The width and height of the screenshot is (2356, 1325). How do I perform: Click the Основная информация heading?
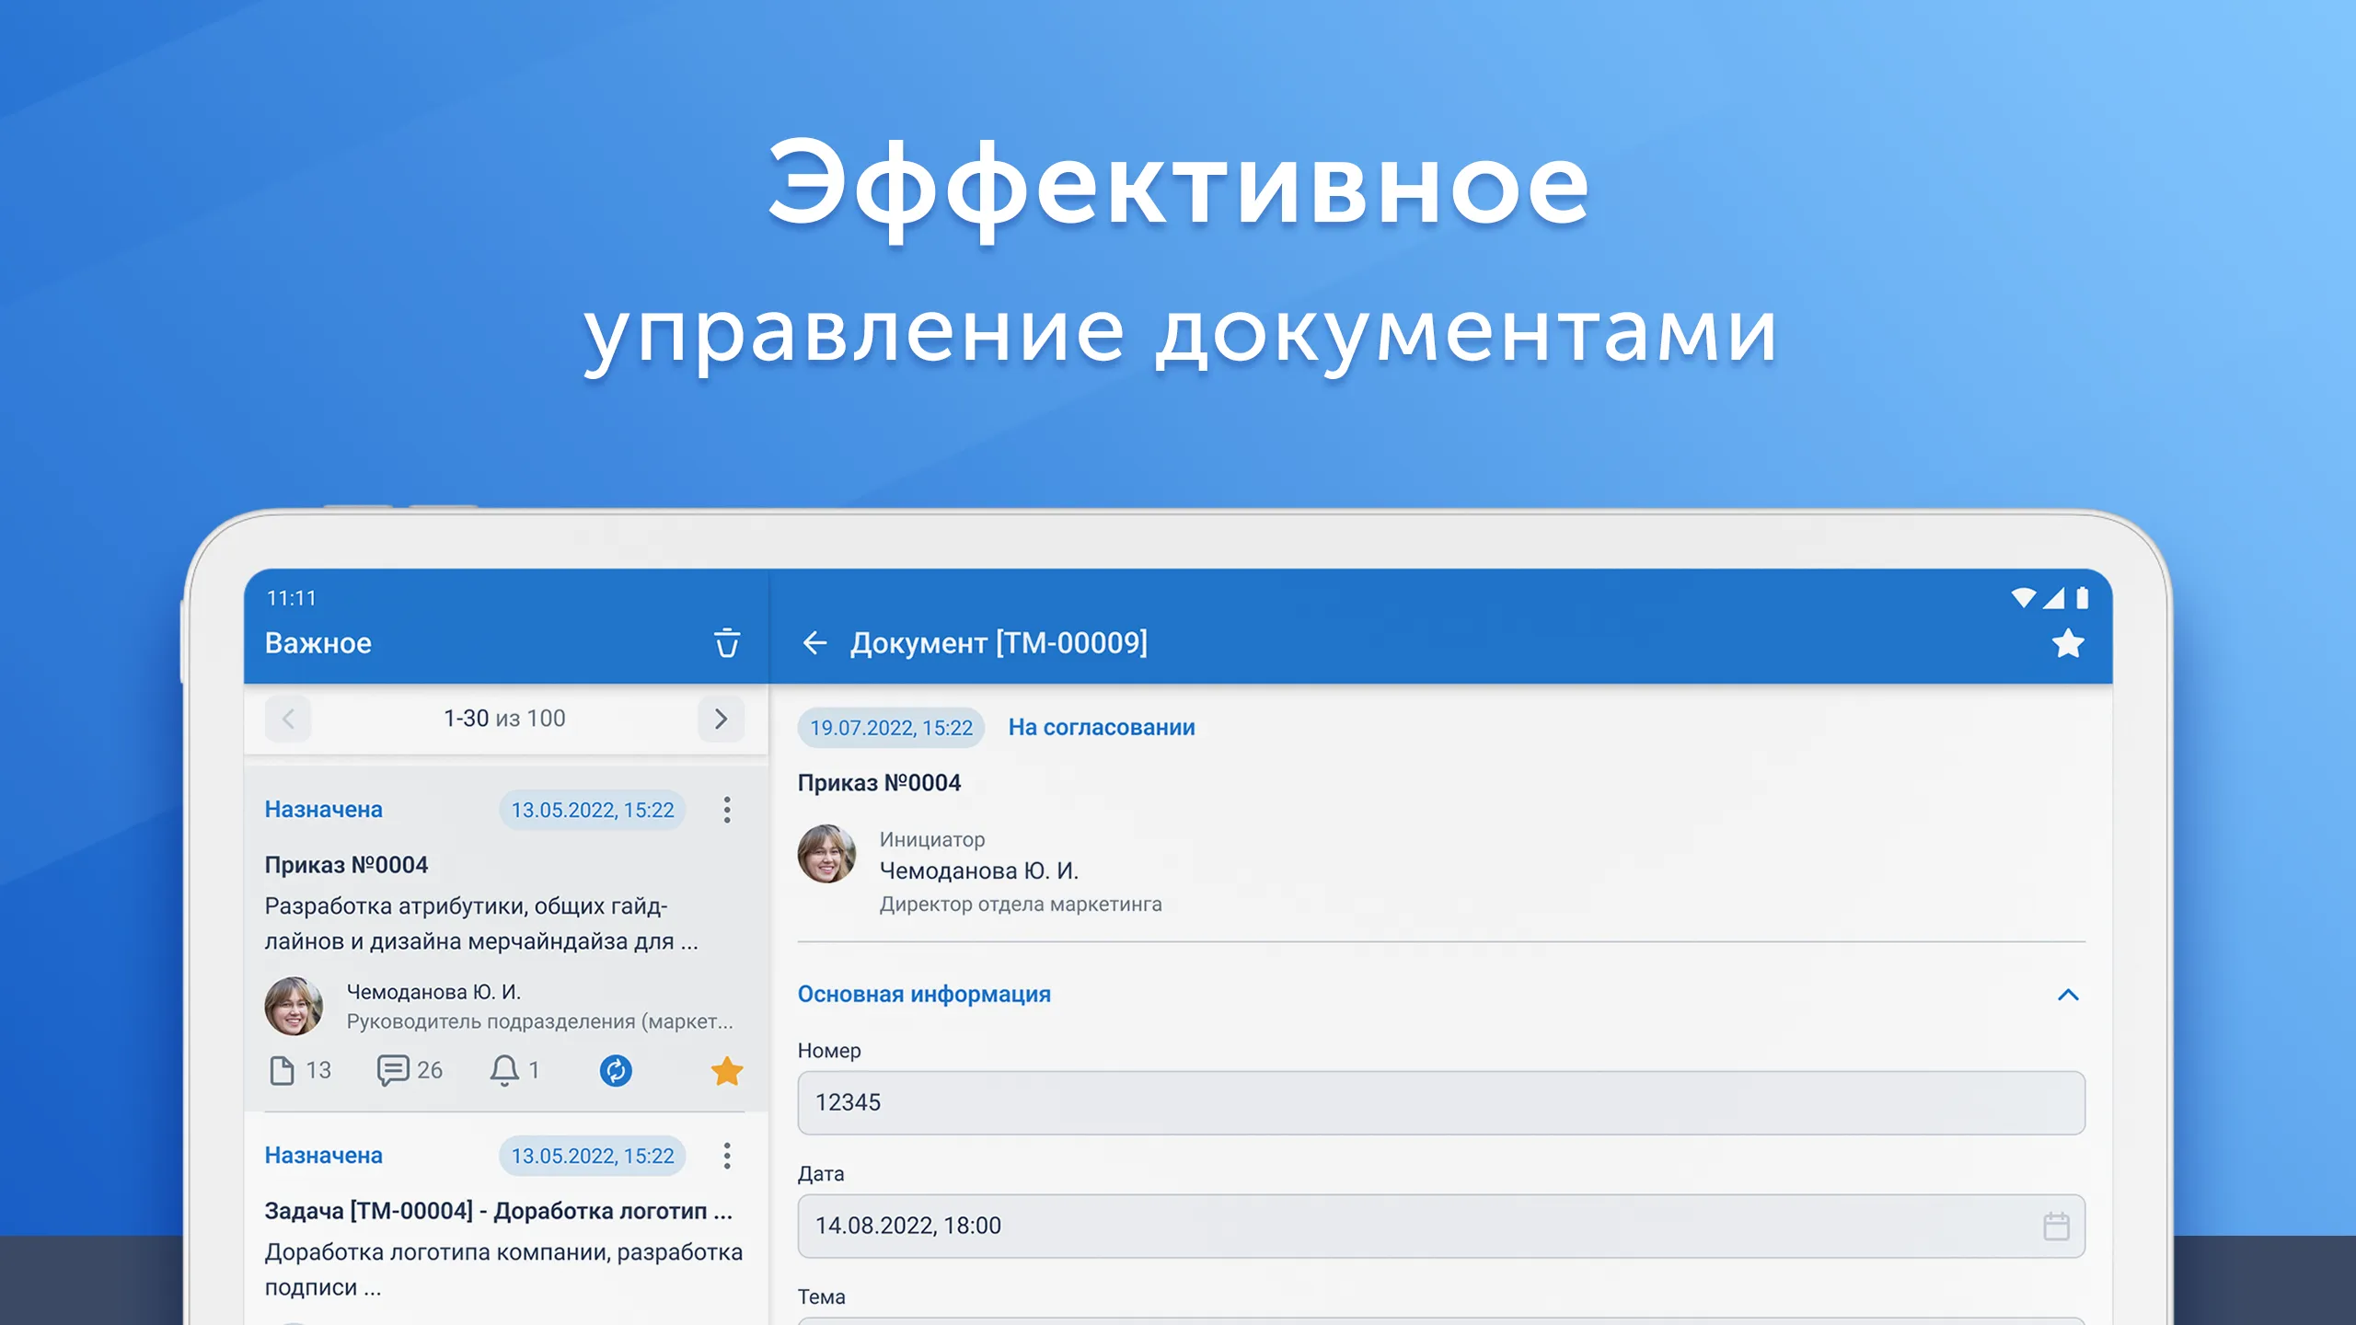[924, 995]
